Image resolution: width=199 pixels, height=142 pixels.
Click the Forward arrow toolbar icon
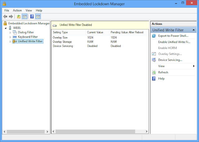tap(11, 16)
